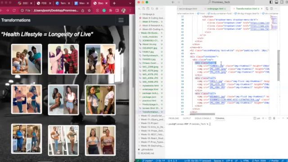Collapse the Week-09-Bootstrap folder
Screen dimensions: 288x162
click(x=151, y=33)
